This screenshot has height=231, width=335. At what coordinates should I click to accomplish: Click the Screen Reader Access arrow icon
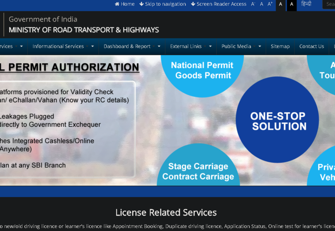point(193,4)
